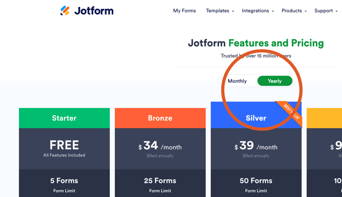Click the Features and Pricing heading

click(x=276, y=43)
